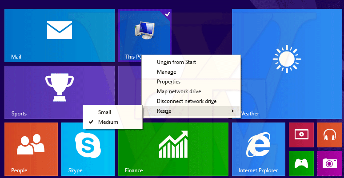Choose Properties from the context menu

click(x=191, y=82)
